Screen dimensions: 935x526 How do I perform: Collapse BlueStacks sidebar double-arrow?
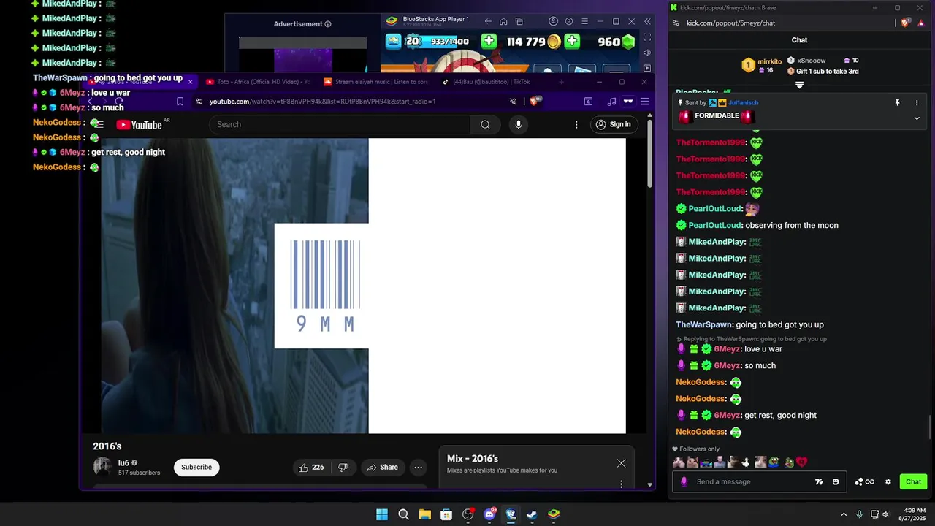(647, 22)
